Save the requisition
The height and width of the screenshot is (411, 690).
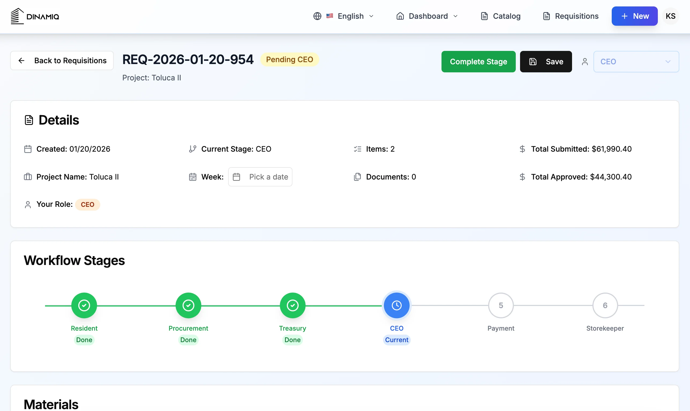(x=546, y=61)
